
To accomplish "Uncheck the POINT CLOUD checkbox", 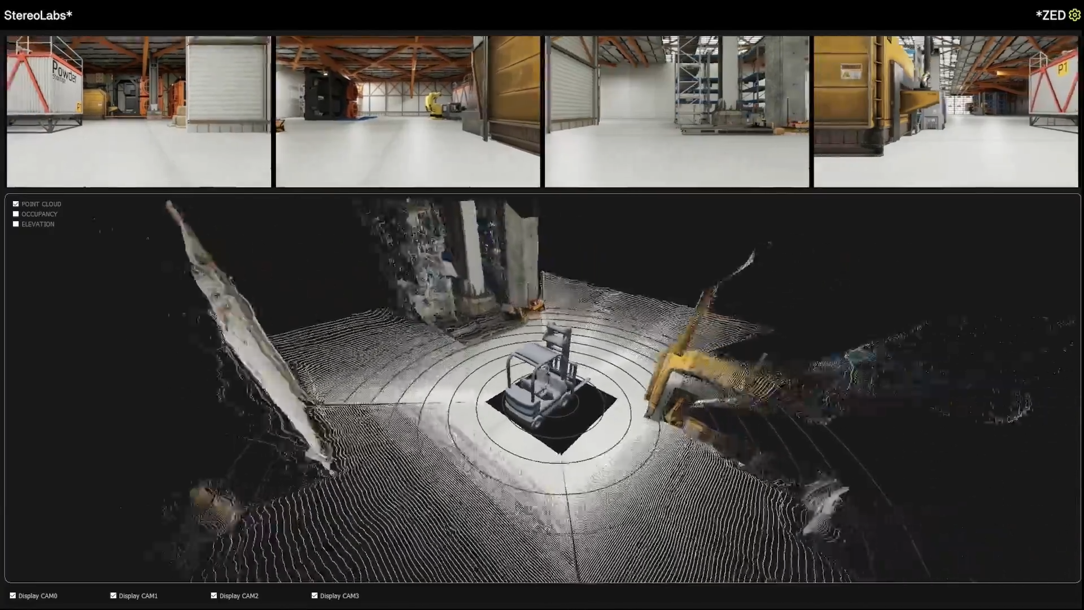I will (x=16, y=204).
